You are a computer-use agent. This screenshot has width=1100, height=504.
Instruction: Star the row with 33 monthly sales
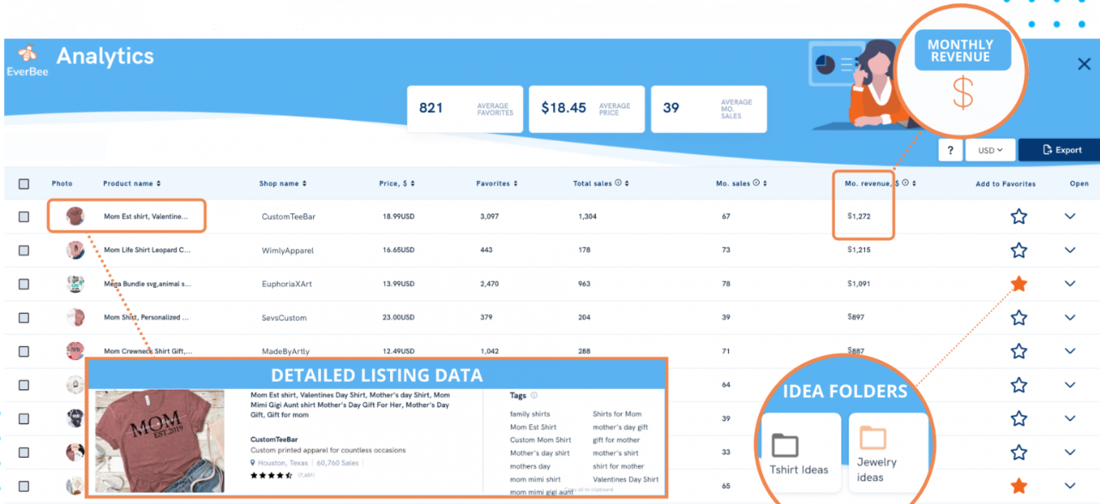(1019, 452)
